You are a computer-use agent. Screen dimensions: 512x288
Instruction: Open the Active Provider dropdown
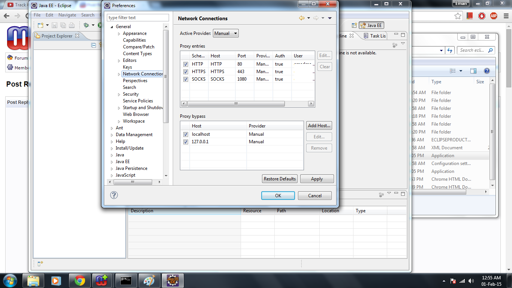[x=226, y=33]
